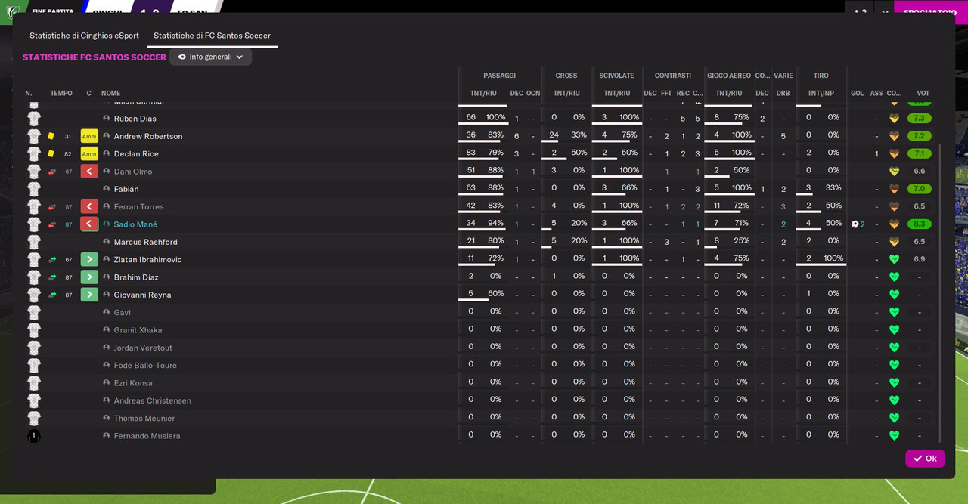Screen dimensions: 968x504
Task: Open the Info generali view dropdown
Action: 211,57
